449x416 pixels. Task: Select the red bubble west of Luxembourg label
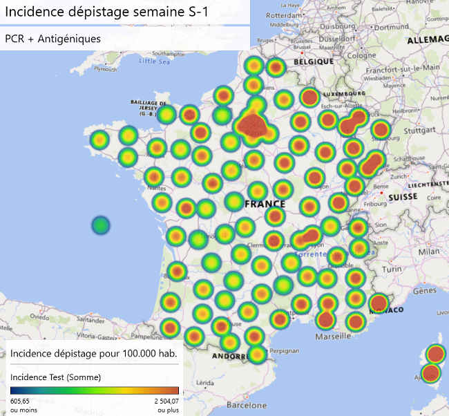(309, 97)
